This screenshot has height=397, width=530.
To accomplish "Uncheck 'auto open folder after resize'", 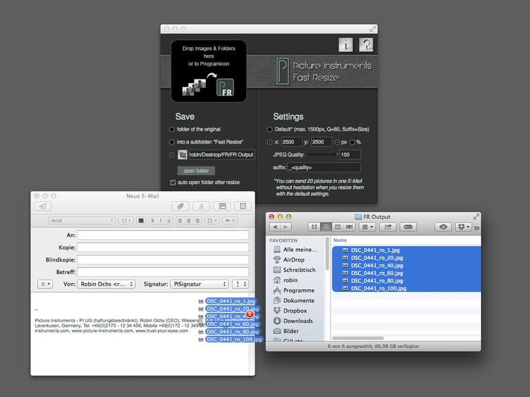I will point(173,183).
